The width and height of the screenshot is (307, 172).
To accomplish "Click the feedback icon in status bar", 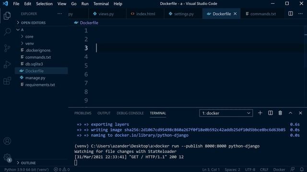I will point(293,170).
